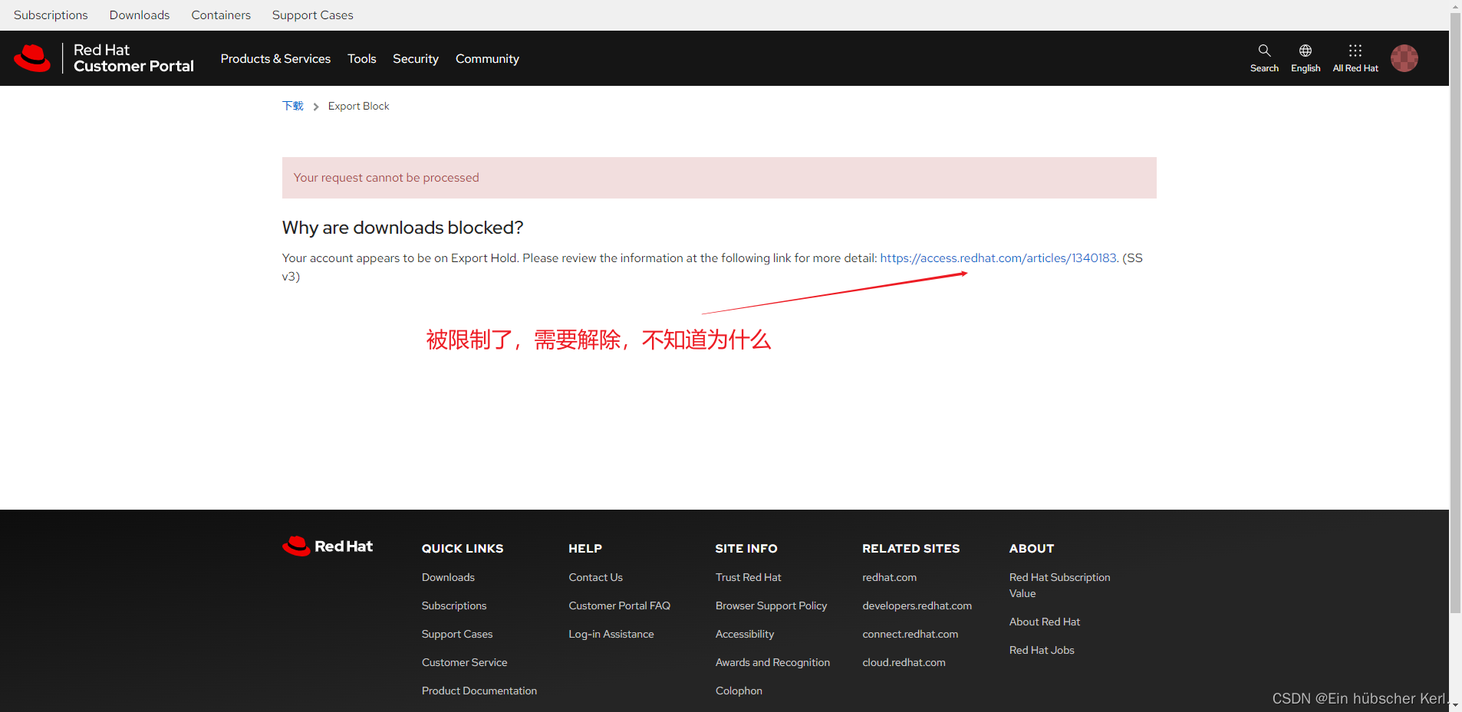Open About Red Hat link

(x=1044, y=622)
